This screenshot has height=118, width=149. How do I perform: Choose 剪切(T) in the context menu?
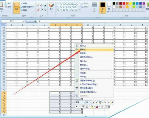(x=94, y=46)
